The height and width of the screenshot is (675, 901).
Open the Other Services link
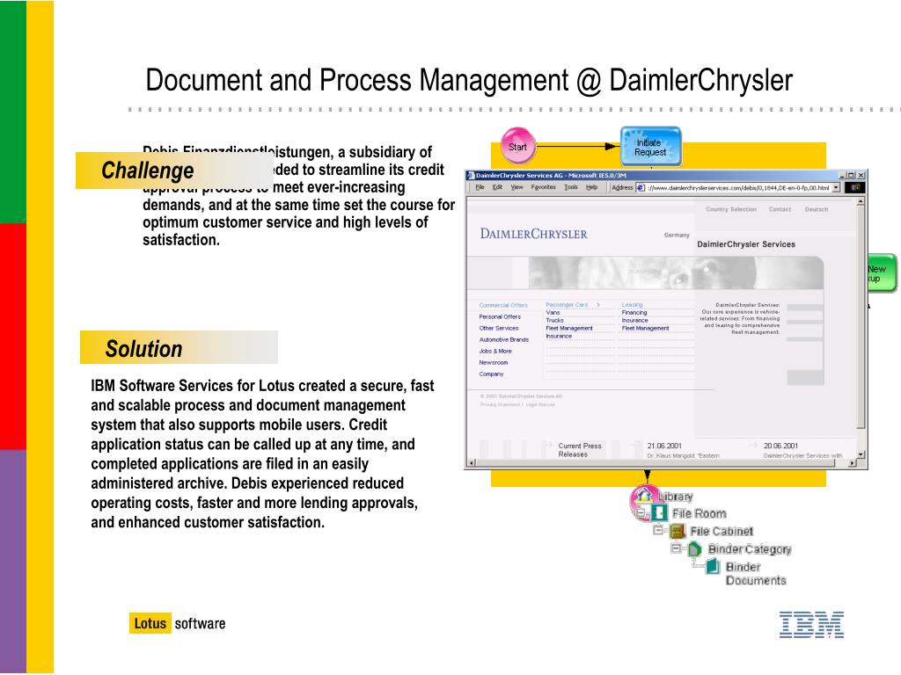[499, 329]
